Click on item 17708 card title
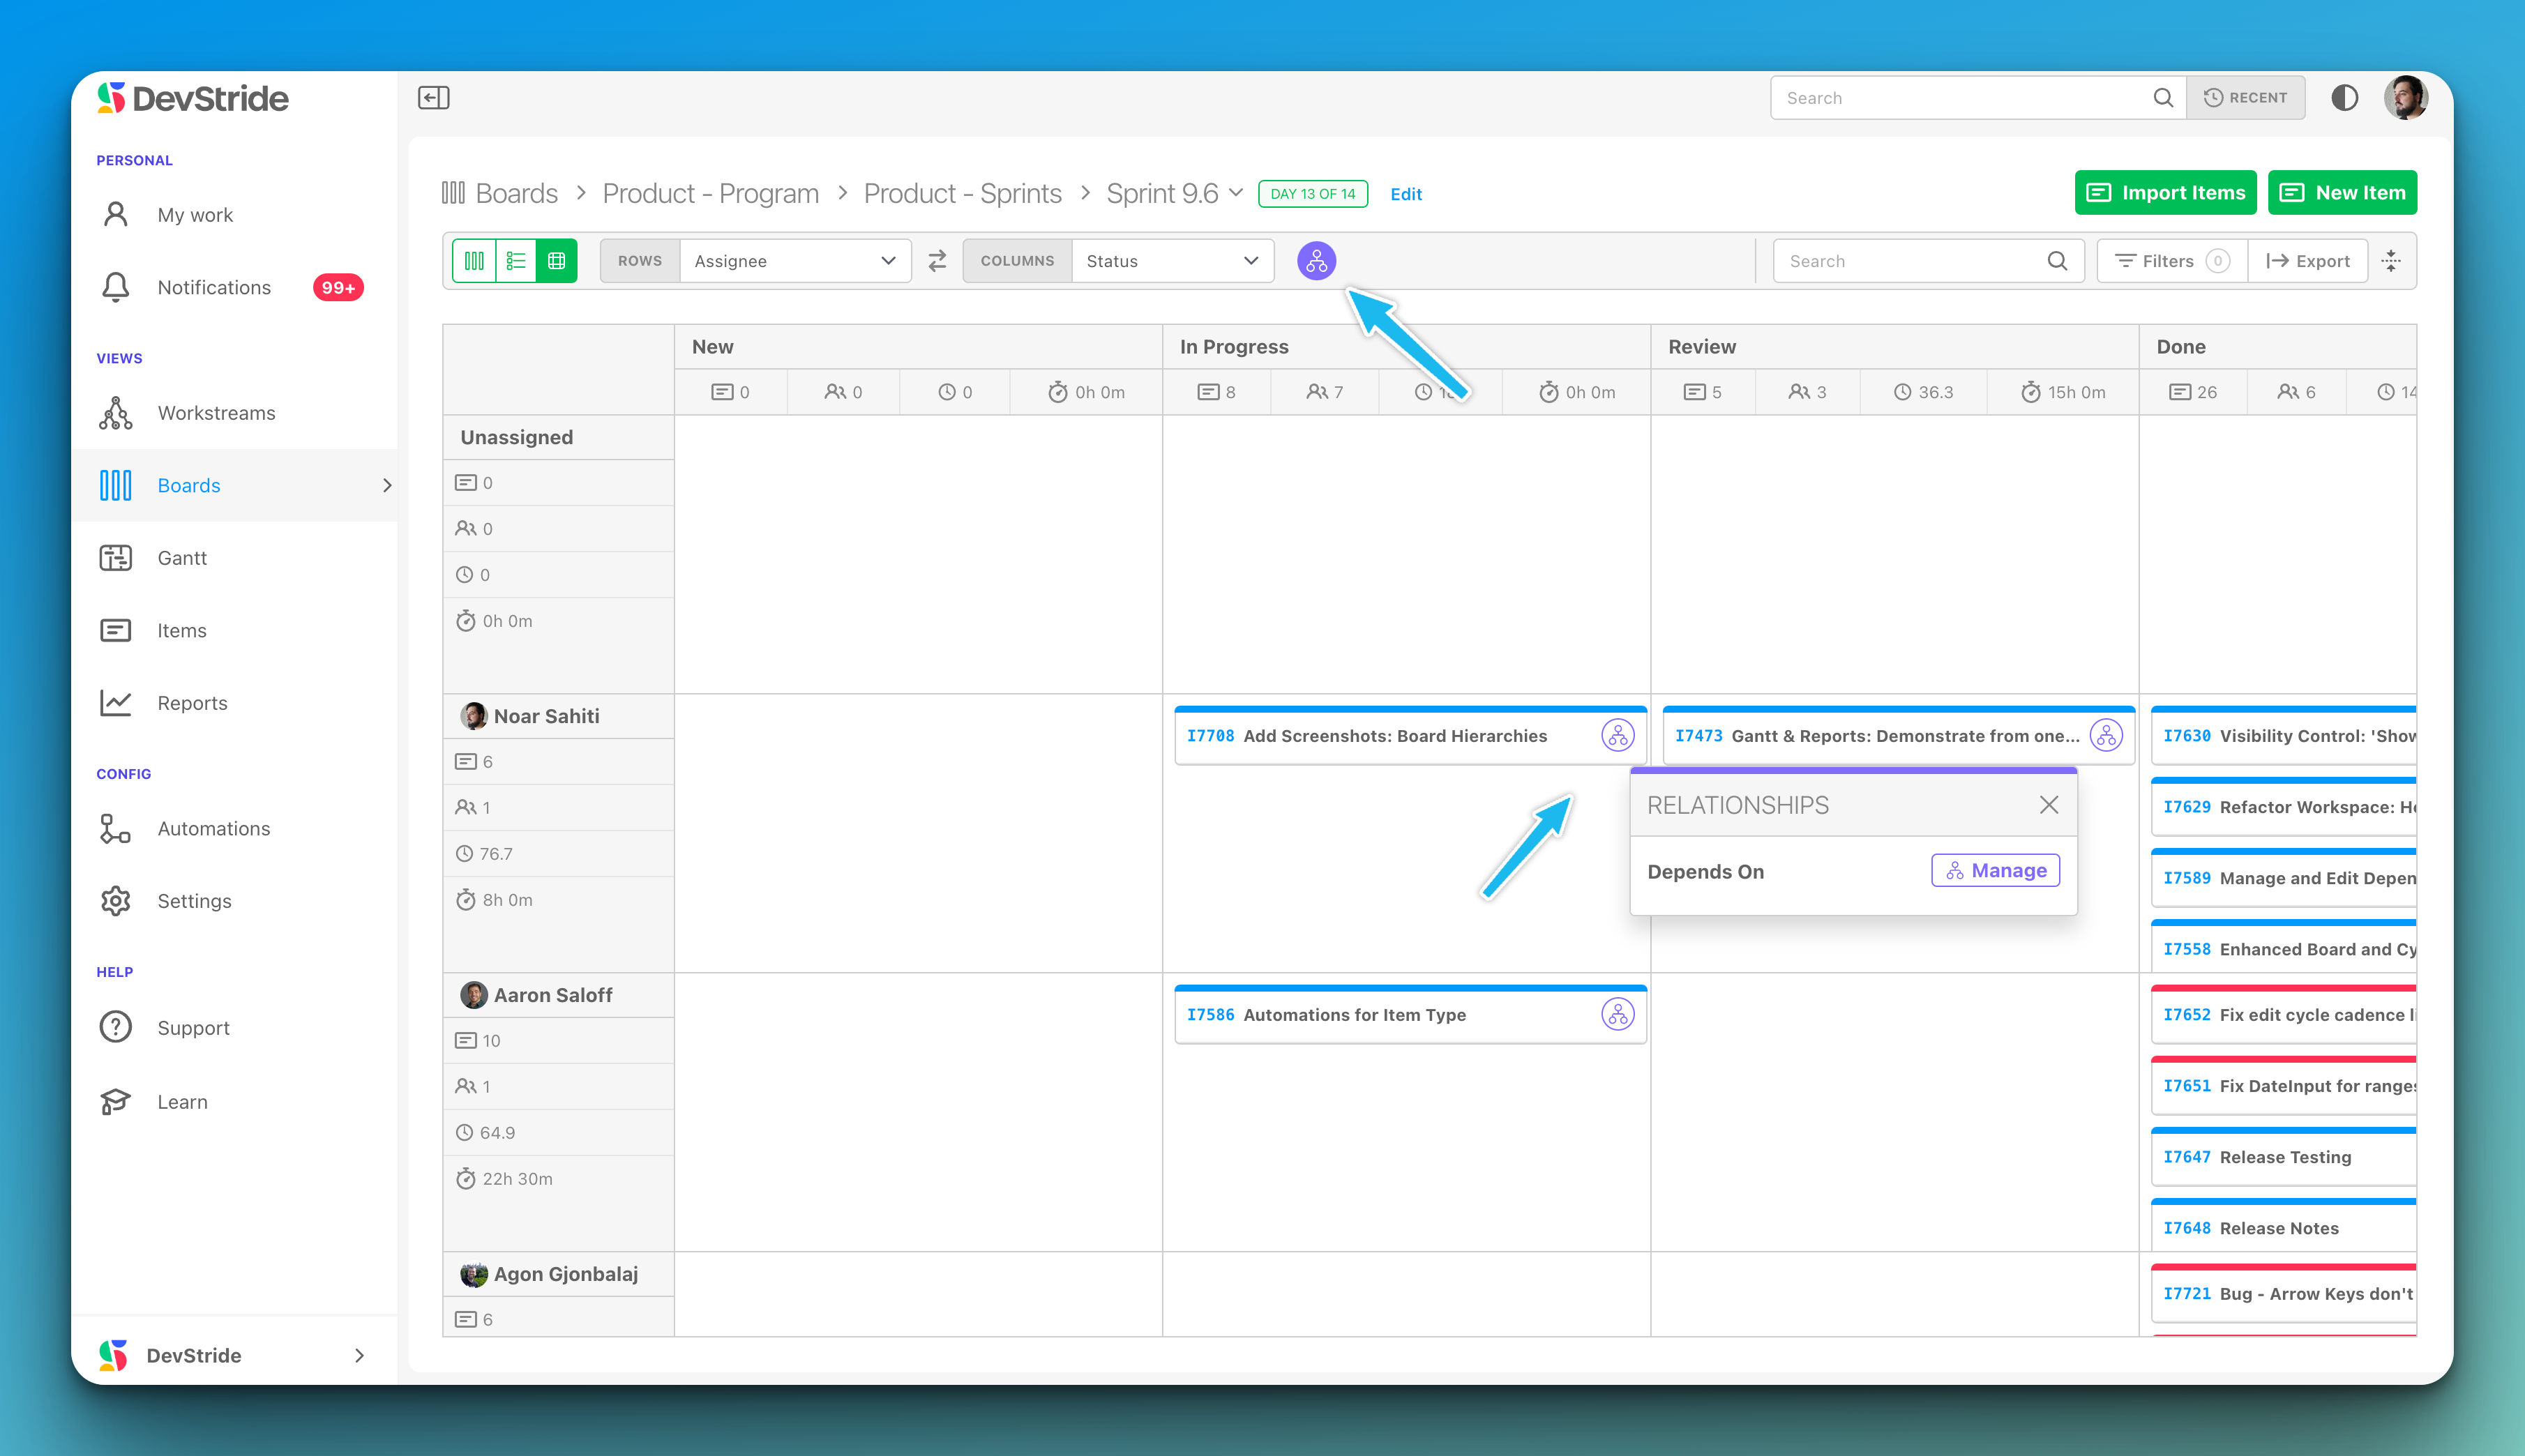The height and width of the screenshot is (1456, 2525). pos(1396,735)
